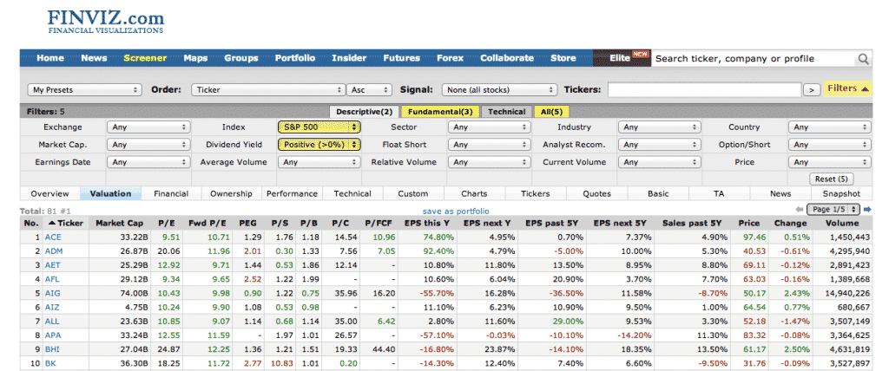Click the tickers go button
Viewport: 889px width, 371px height.
pyautogui.click(x=812, y=89)
